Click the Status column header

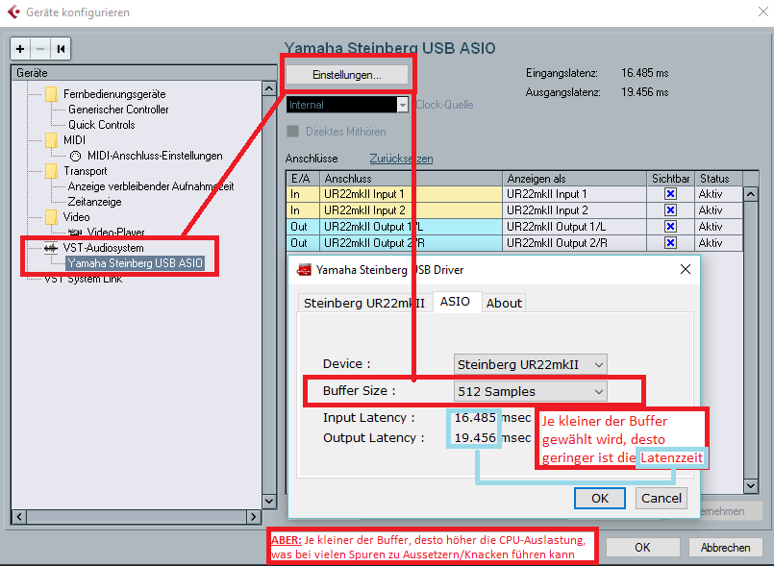[719, 179]
